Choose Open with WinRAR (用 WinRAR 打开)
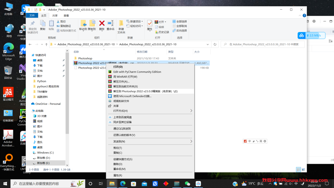Image resolution: width=334 pixels, height=188 pixels. pyautogui.click(x=150, y=77)
